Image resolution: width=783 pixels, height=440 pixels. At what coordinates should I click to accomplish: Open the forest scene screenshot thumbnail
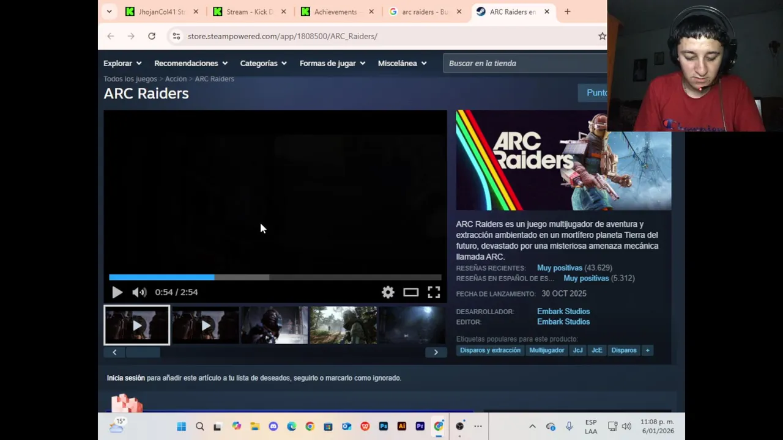[343, 325]
